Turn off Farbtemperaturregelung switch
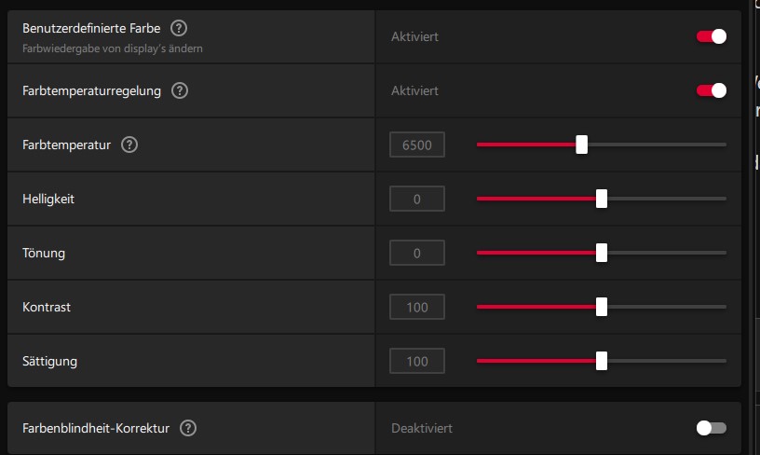The height and width of the screenshot is (455, 760). (712, 90)
